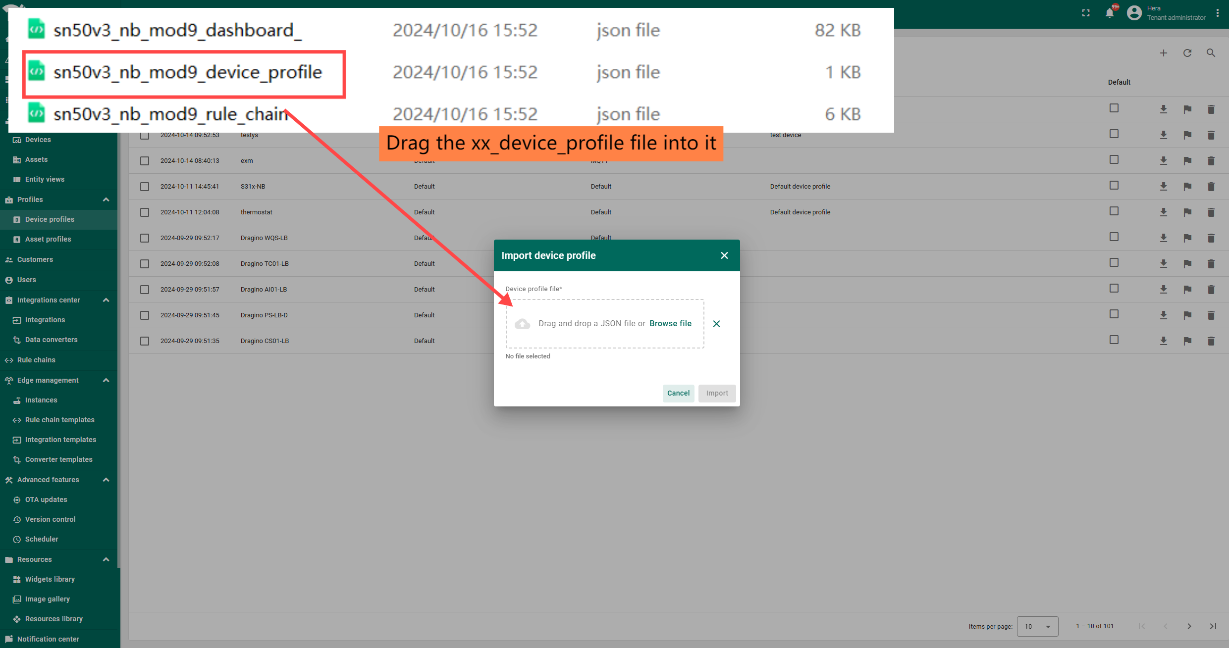1229x648 pixels.
Task: Click the make-default flag icon for S31x-NB
Action: [1187, 187]
